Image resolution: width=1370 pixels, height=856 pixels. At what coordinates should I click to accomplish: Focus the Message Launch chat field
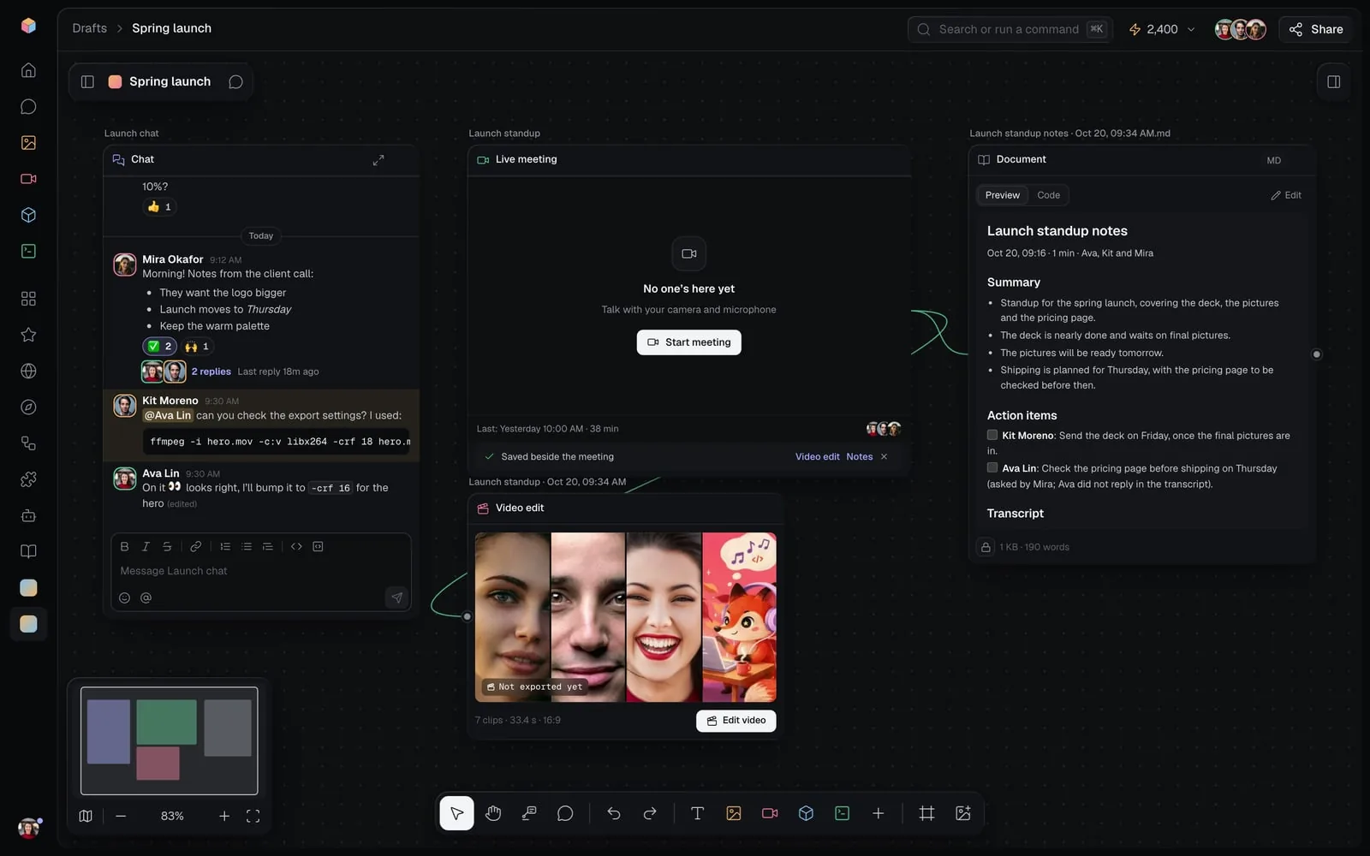(261, 571)
